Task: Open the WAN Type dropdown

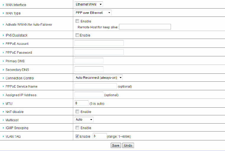Action: [93, 13]
